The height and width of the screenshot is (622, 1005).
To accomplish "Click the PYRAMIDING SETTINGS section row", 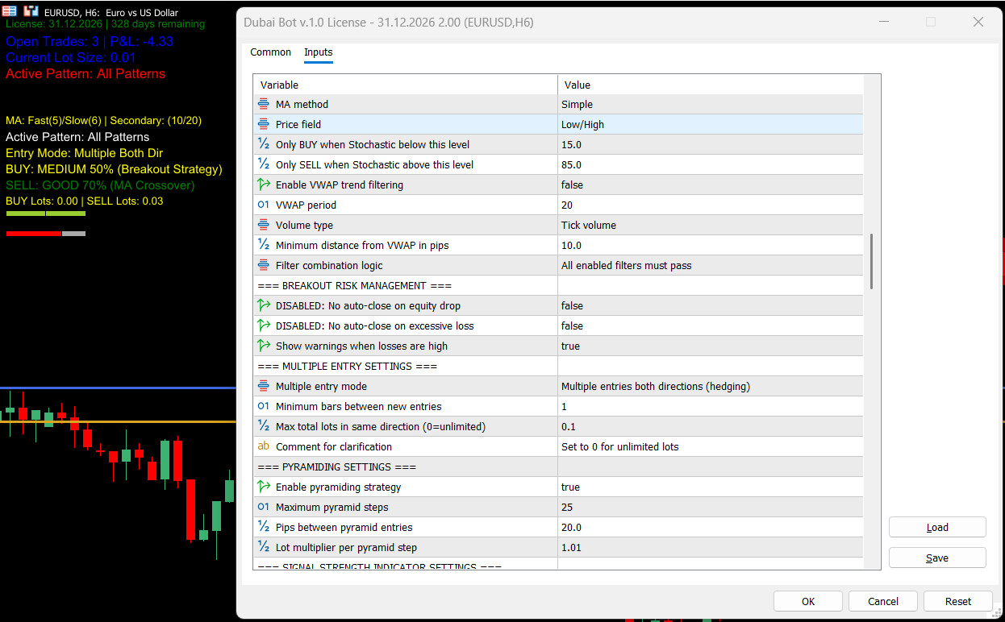I will tap(558, 466).
